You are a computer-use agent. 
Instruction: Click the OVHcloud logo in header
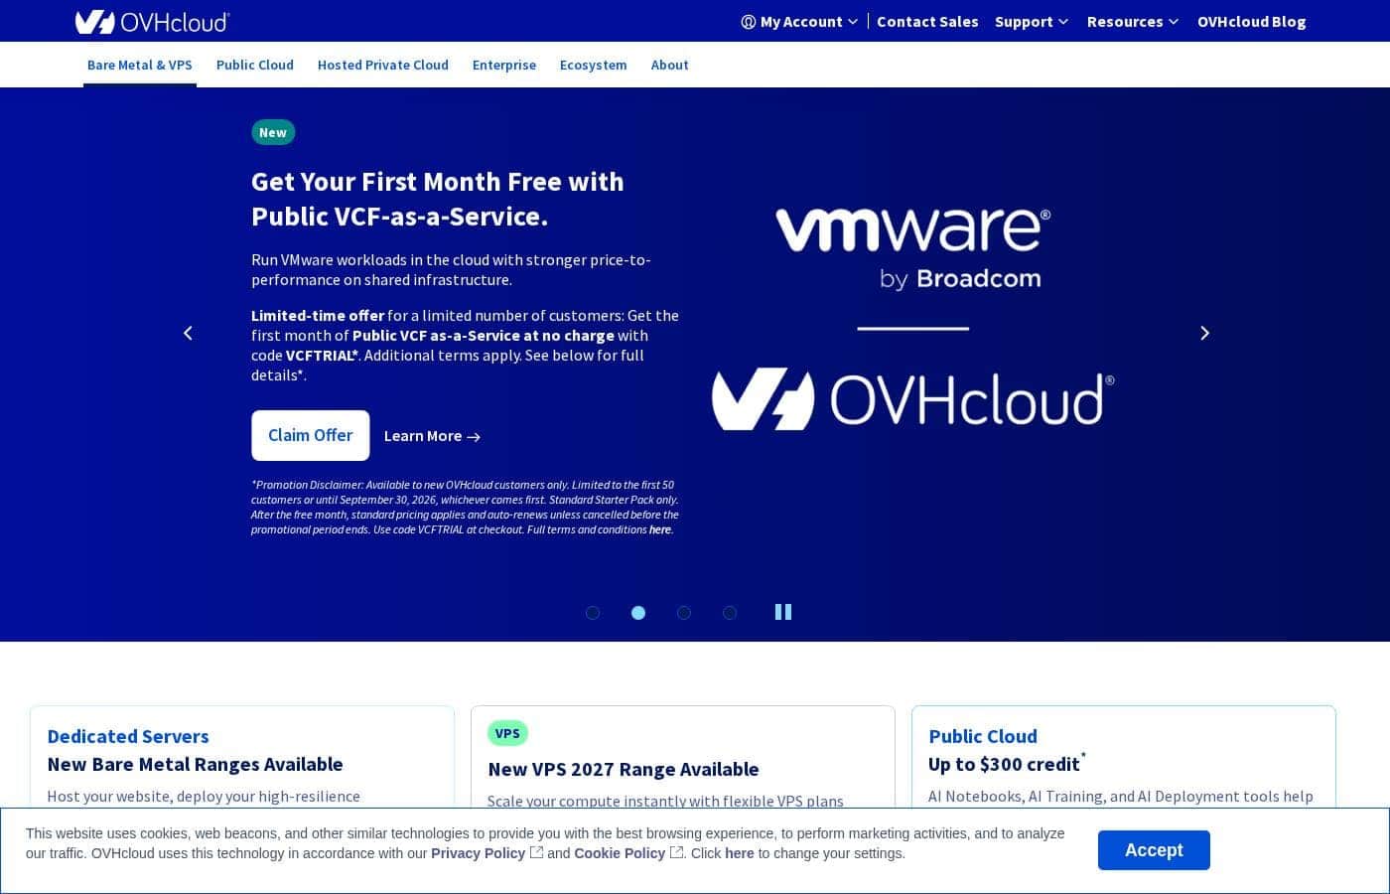pos(153,21)
